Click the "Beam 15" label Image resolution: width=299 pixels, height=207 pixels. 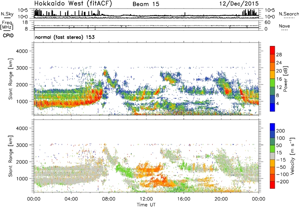[146, 4]
